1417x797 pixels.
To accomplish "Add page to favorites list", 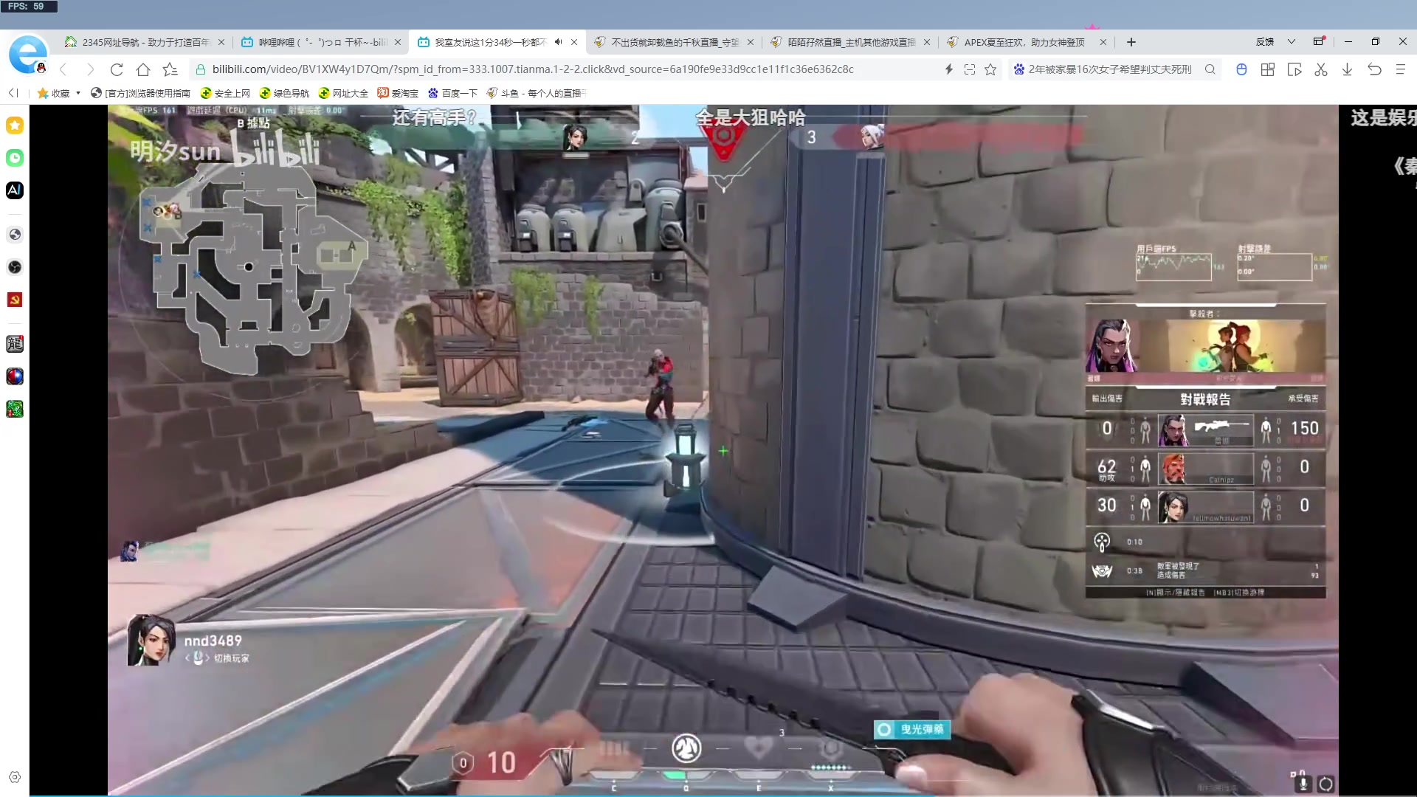I will point(170,69).
